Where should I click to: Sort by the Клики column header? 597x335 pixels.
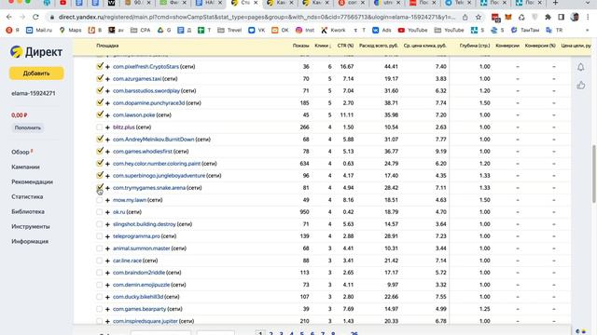323,46
